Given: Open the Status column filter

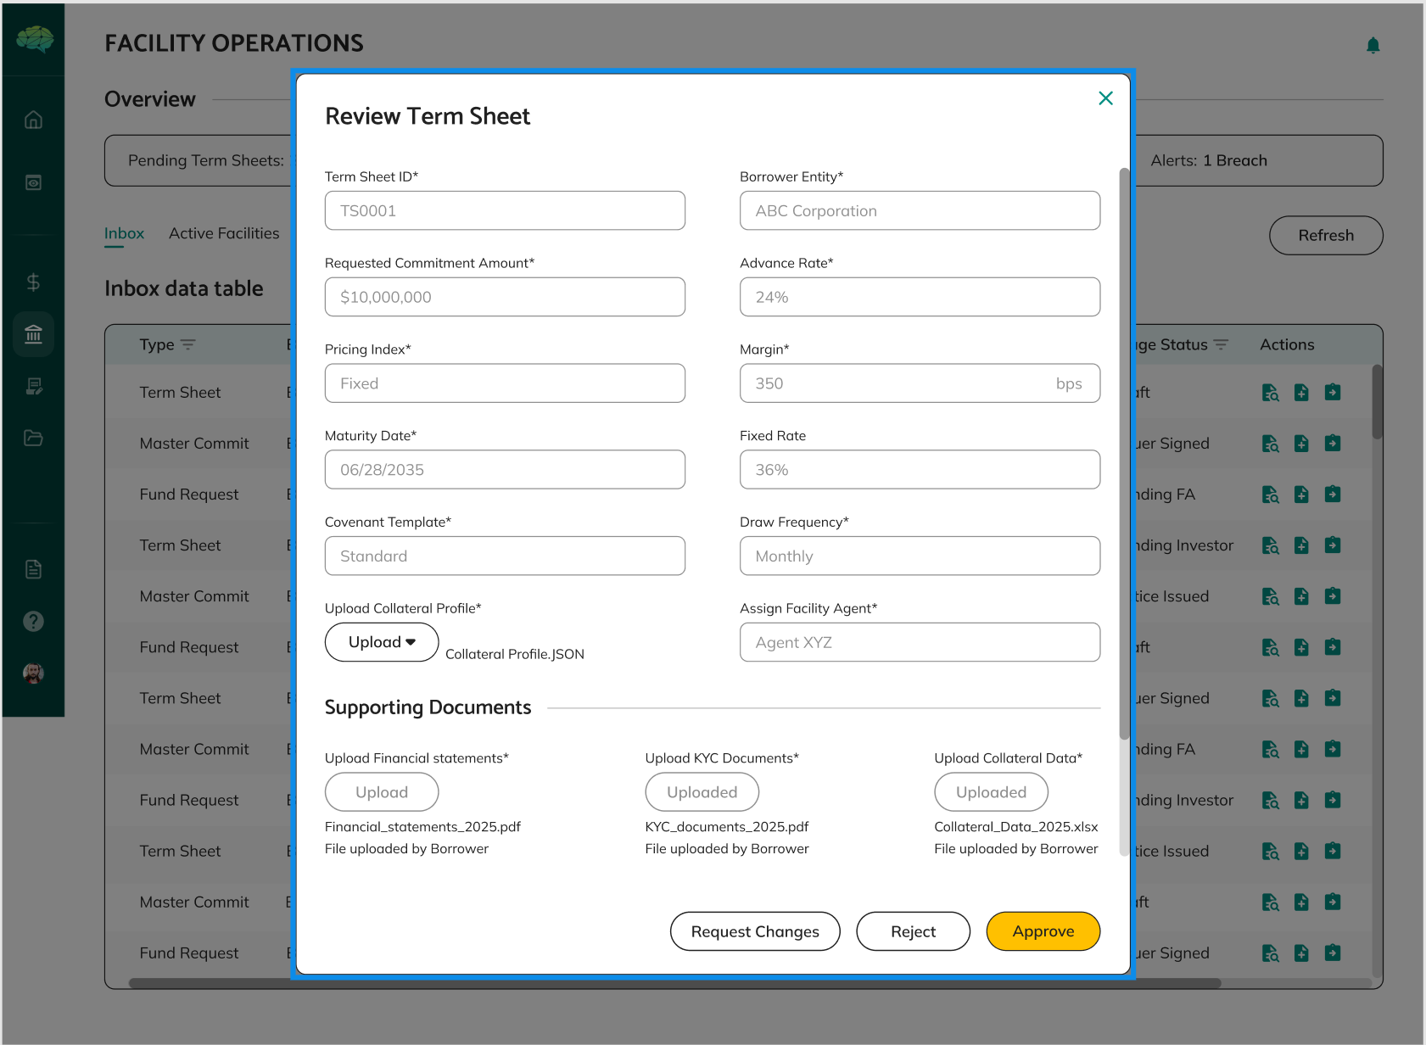Looking at the screenshot, I should pyautogui.click(x=1221, y=345).
